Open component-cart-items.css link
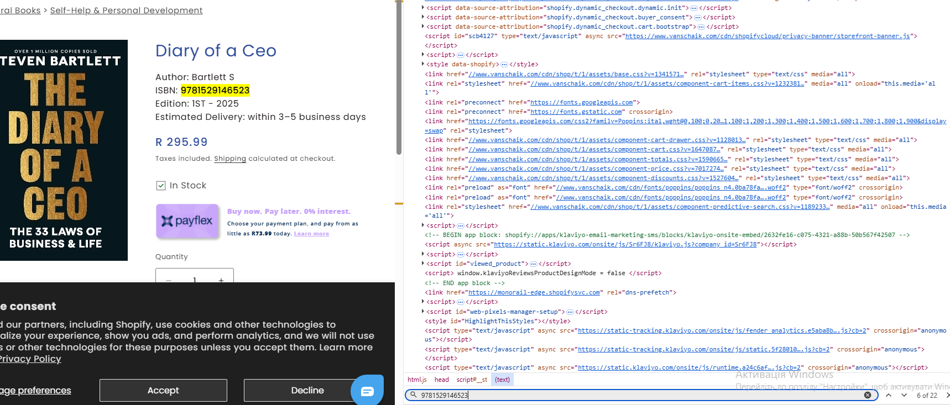 [x=667, y=83]
